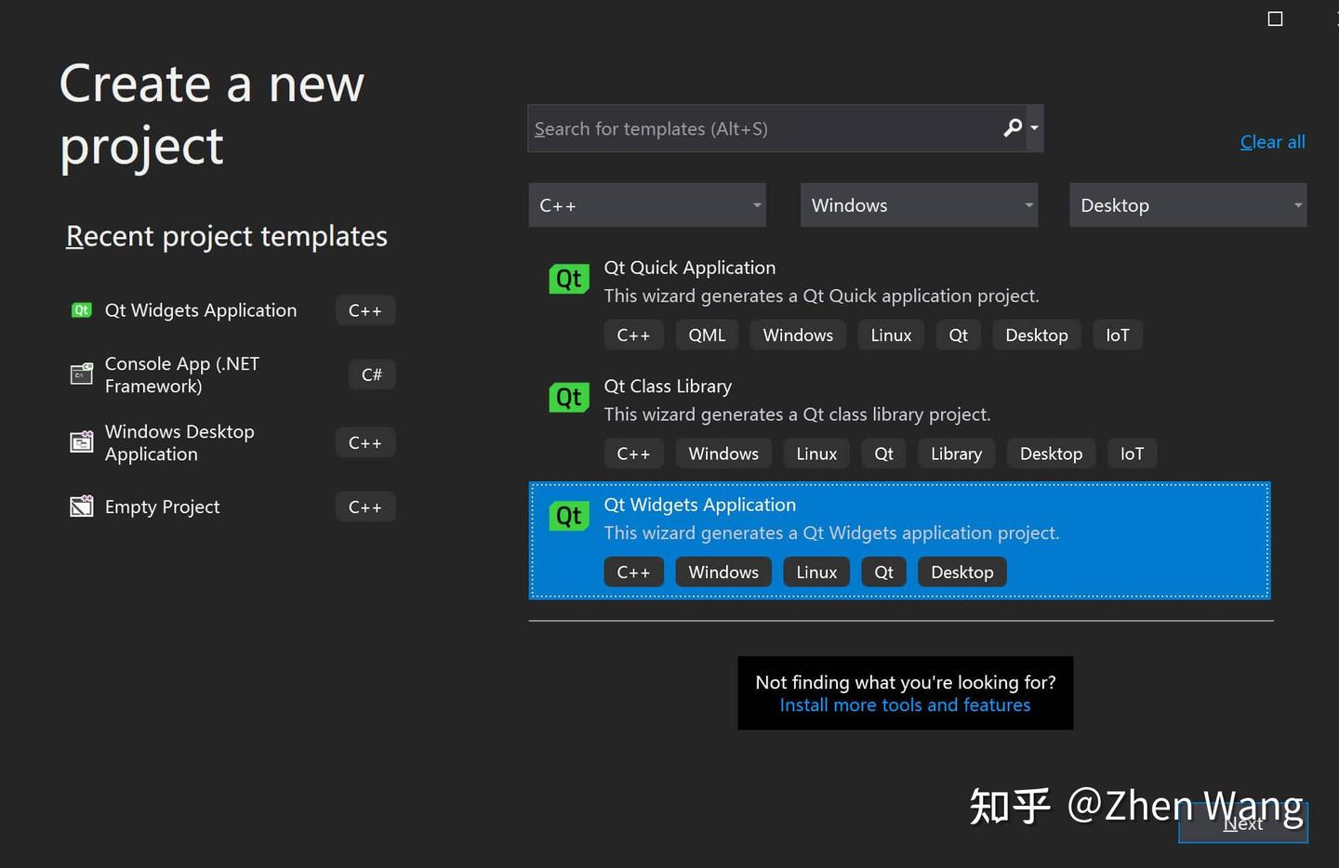Open the Windows platform filter dropdown
The height and width of the screenshot is (868, 1339).
point(918,204)
